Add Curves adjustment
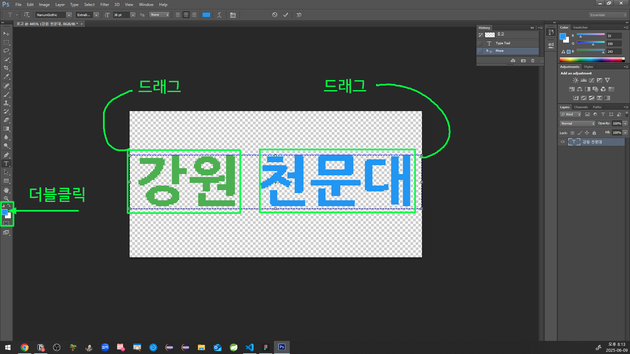The image size is (630, 354). tap(592, 80)
